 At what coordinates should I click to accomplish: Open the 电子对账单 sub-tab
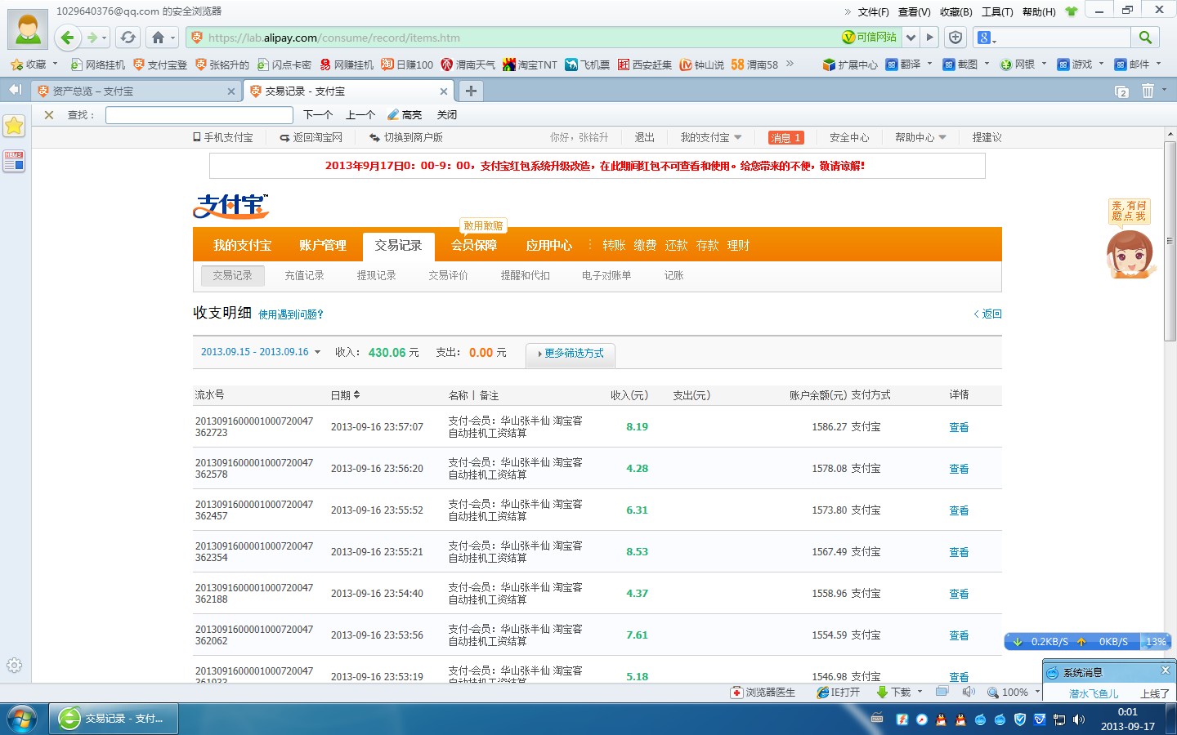click(x=606, y=275)
